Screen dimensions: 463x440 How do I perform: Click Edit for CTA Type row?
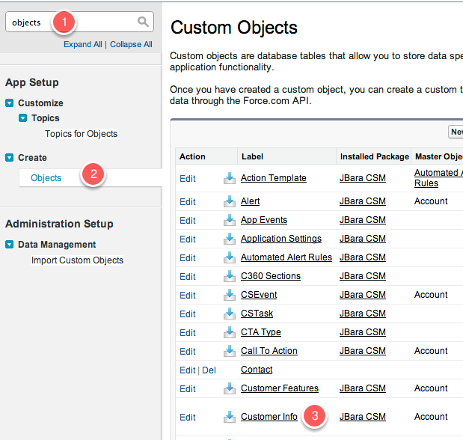[188, 333]
